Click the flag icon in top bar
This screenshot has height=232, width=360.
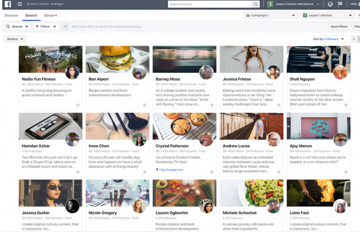point(340,4)
